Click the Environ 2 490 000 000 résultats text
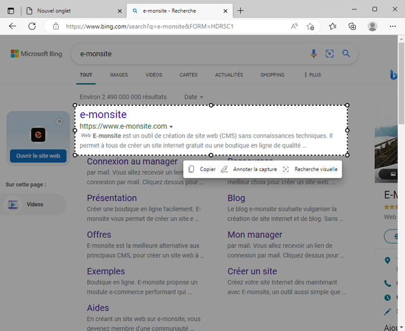This screenshot has height=331, width=405. (x=123, y=97)
